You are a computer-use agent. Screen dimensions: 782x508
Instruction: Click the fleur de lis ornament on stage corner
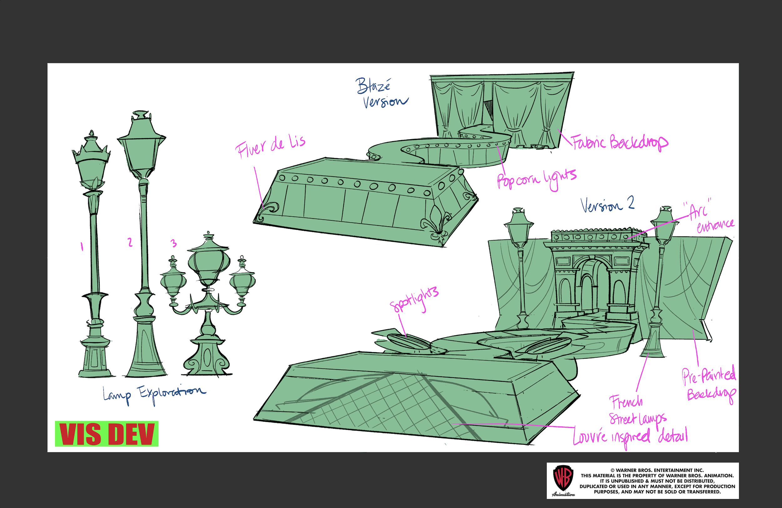click(x=437, y=224)
